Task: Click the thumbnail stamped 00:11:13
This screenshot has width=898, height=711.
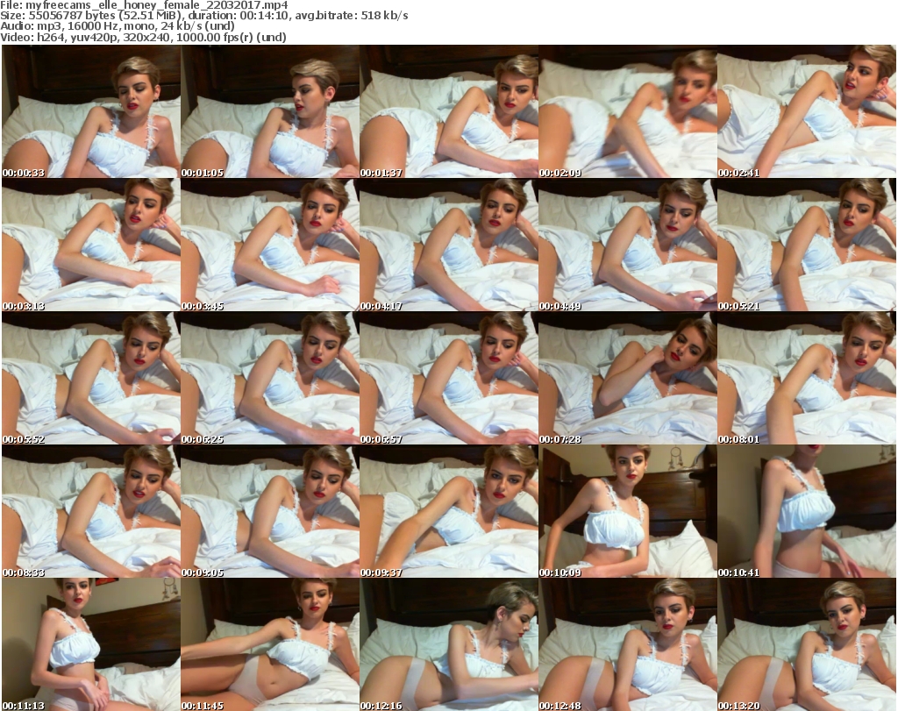Action: [91, 644]
